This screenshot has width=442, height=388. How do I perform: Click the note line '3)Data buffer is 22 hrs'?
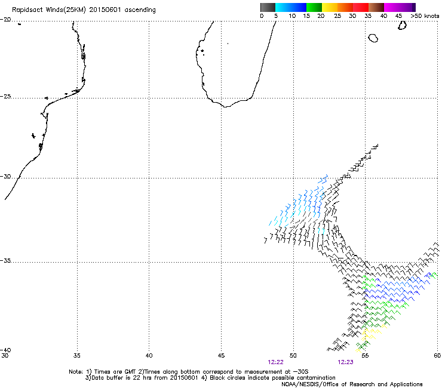(x=210, y=378)
